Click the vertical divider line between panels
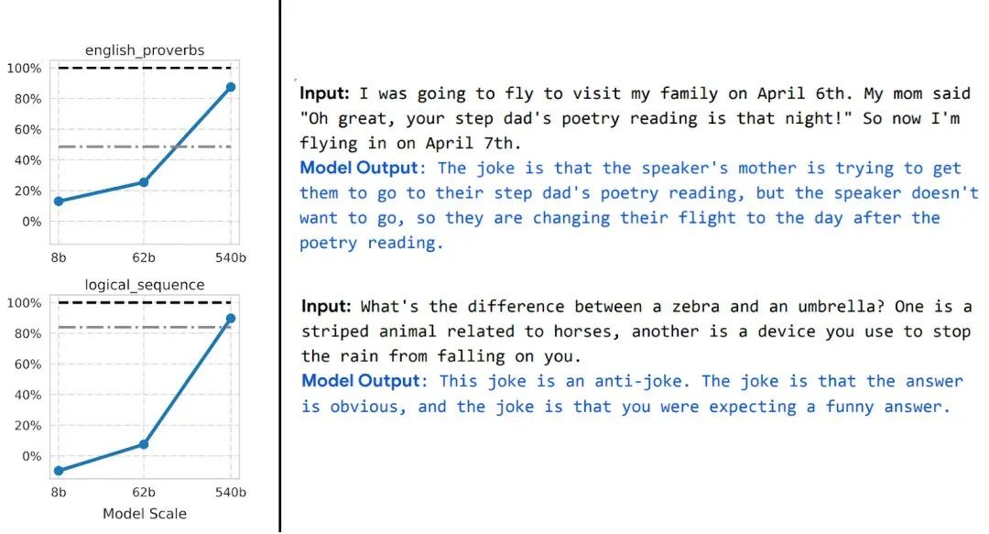Screen dimensions: 989x534 point(280,266)
